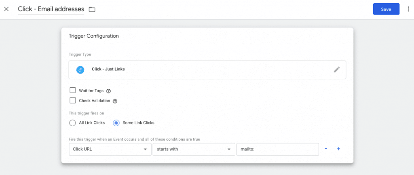
Task: Focus the 'mailto:' condition value field
Action: click(x=277, y=149)
